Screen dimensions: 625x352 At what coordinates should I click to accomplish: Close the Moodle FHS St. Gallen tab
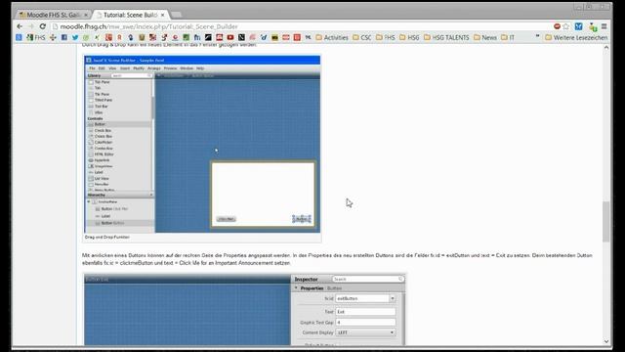[85, 15]
